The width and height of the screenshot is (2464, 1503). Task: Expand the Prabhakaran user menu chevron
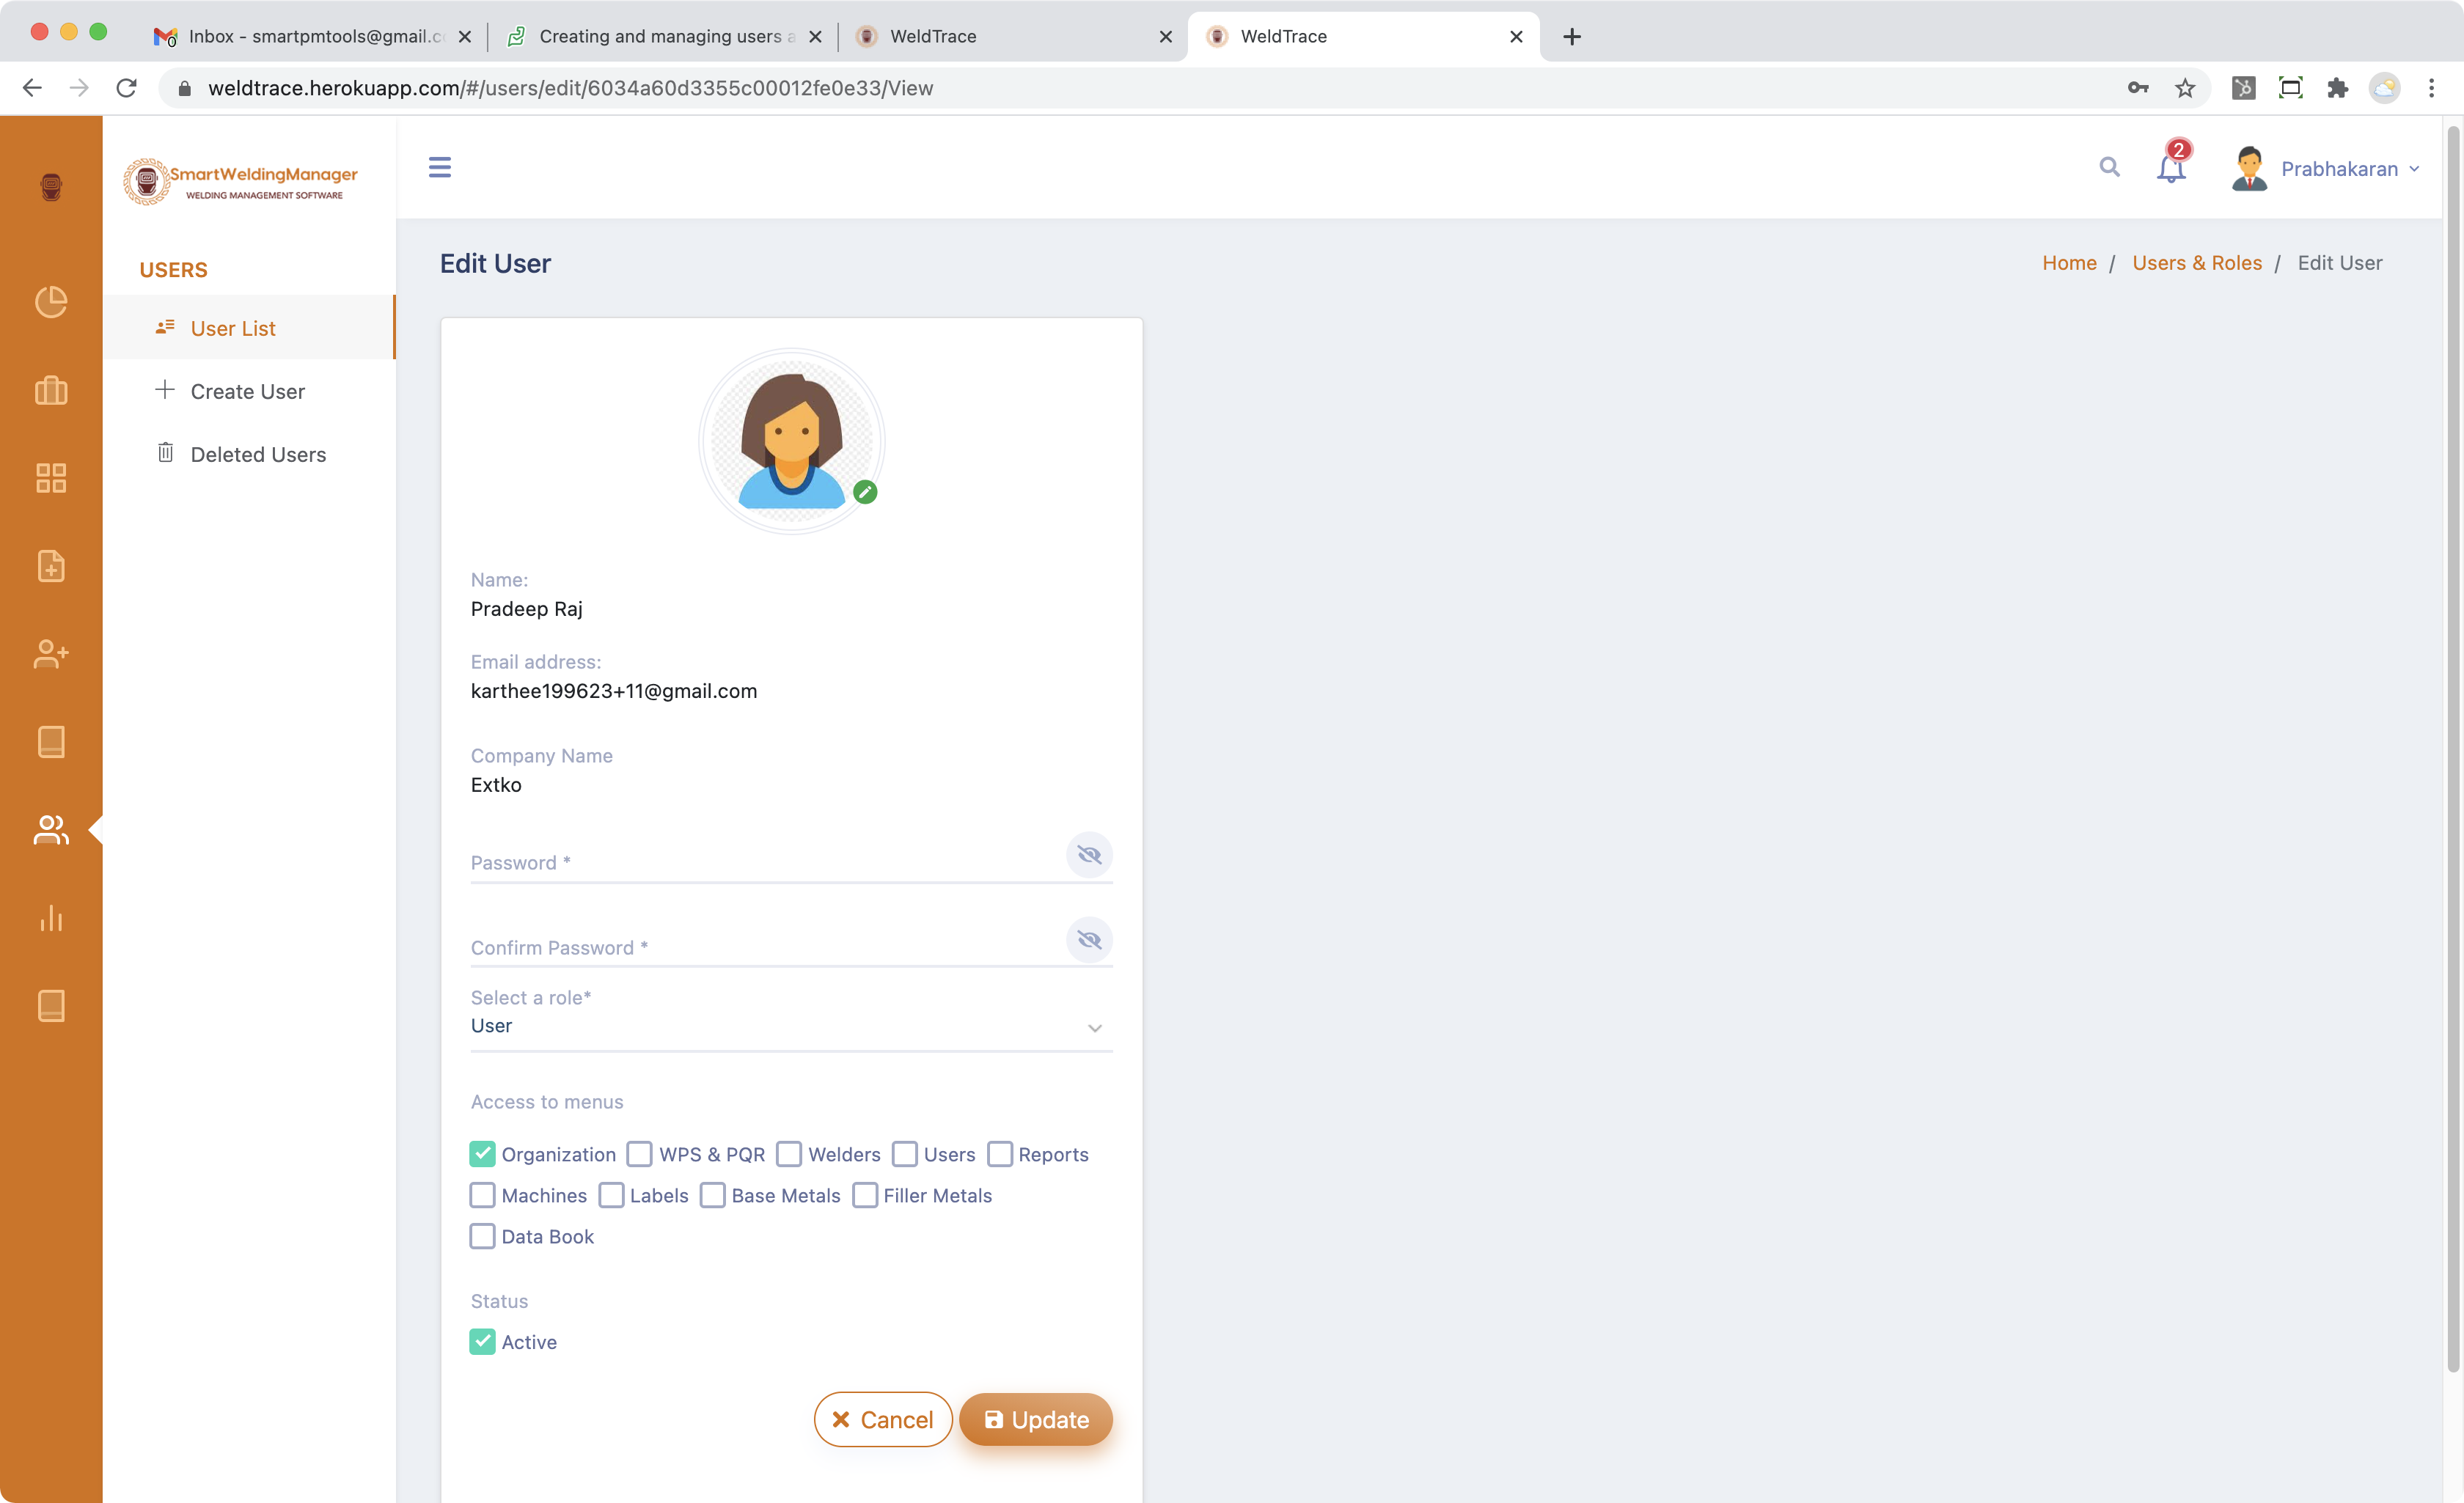2414,169
